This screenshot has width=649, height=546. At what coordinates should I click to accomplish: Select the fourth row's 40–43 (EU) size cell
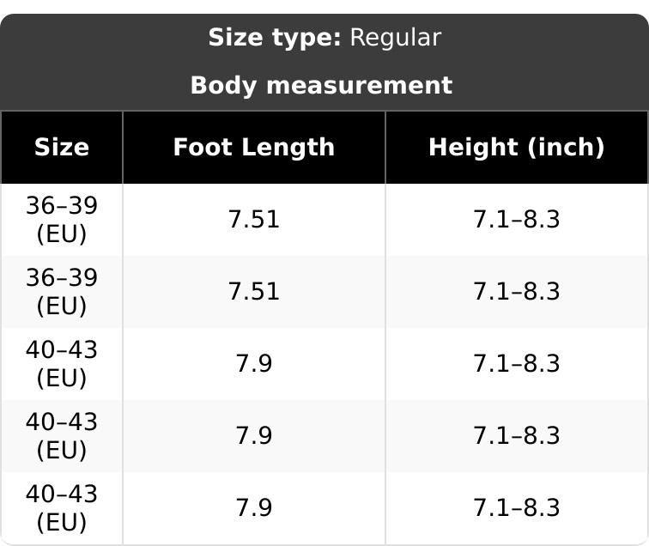[62, 435]
